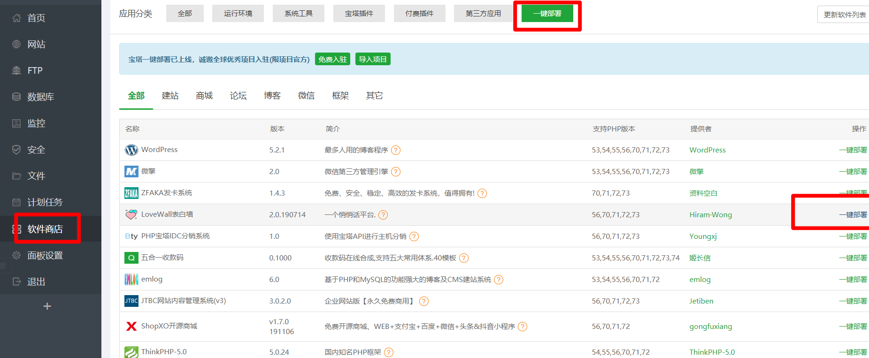
Task: Click the 更新软件列表 button
Action: coord(844,15)
